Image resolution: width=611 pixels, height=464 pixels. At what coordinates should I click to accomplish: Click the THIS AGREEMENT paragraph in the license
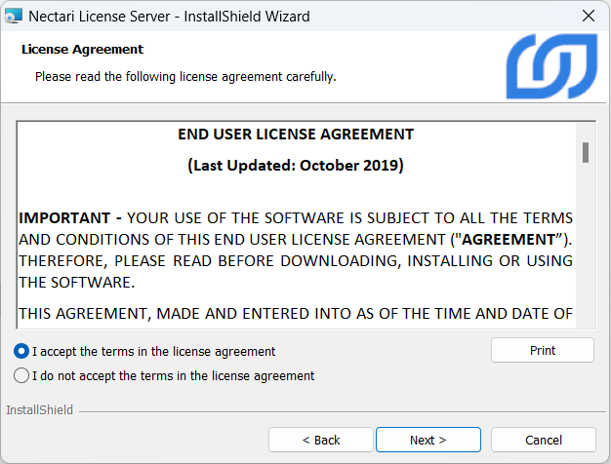pyautogui.click(x=296, y=312)
